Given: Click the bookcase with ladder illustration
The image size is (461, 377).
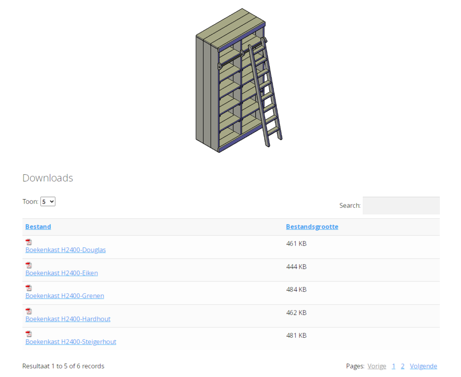Looking at the screenshot, I should pyautogui.click(x=239, y=80).
